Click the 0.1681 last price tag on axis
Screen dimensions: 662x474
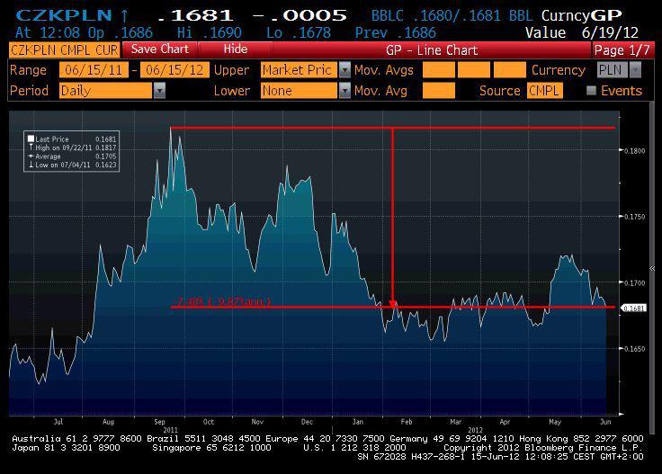coord(633,308)
